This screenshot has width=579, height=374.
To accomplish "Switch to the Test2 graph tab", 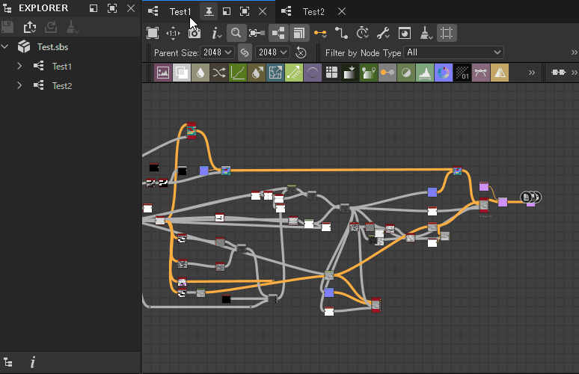I will point(313,12).
